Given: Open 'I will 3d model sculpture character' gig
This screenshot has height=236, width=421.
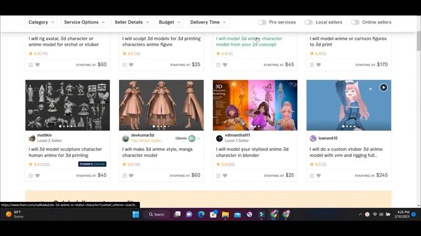Looking at the screenshot, I should (x=65, y=152).
